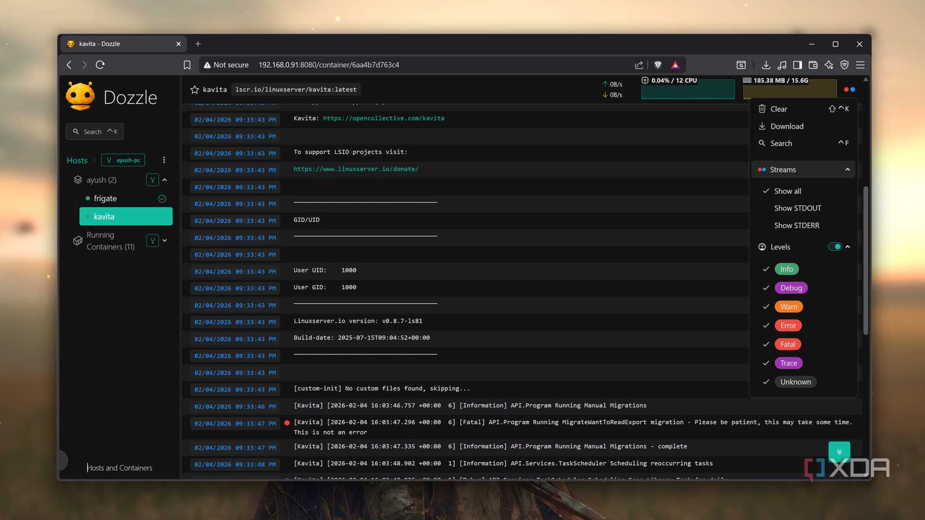Click the browser bookmark icon

tap(187, 65)
